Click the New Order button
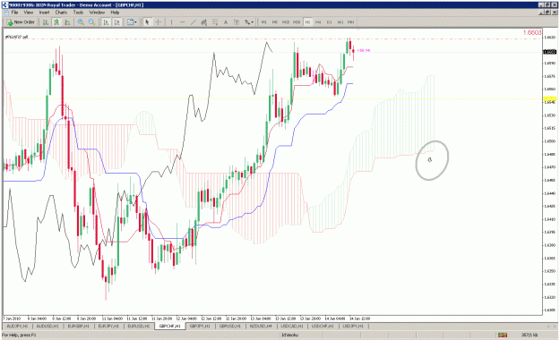Screen dimensions: 560x340 click(x=21, y=22)
